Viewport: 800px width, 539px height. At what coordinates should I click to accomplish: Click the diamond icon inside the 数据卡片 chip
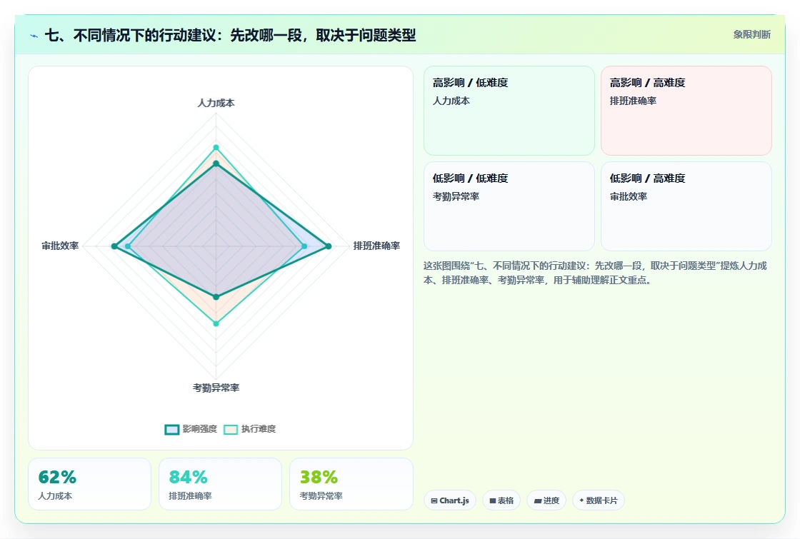tap(581, 500)
